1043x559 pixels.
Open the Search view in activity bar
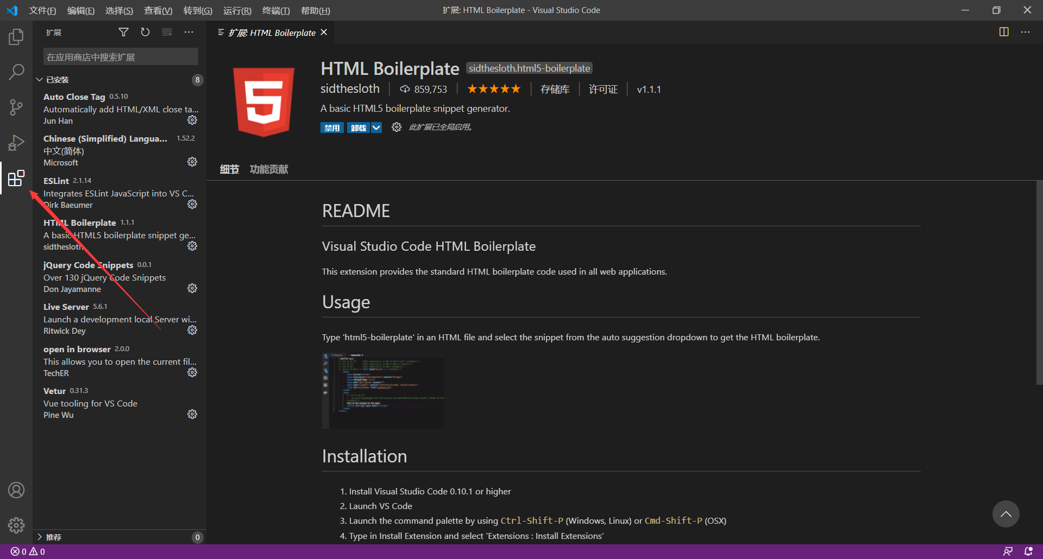(x=16, y=72)
